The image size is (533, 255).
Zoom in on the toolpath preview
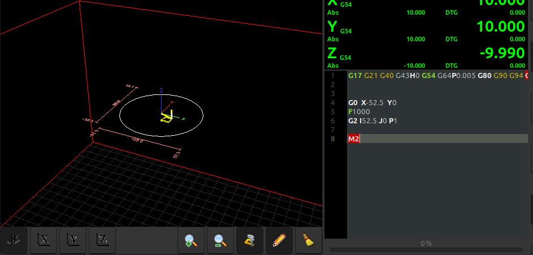191,240
